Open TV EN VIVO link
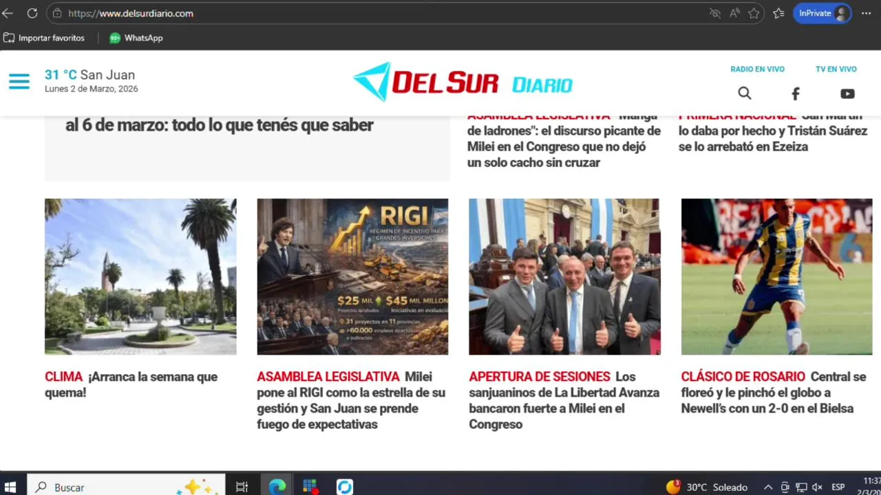 (836, 69)
